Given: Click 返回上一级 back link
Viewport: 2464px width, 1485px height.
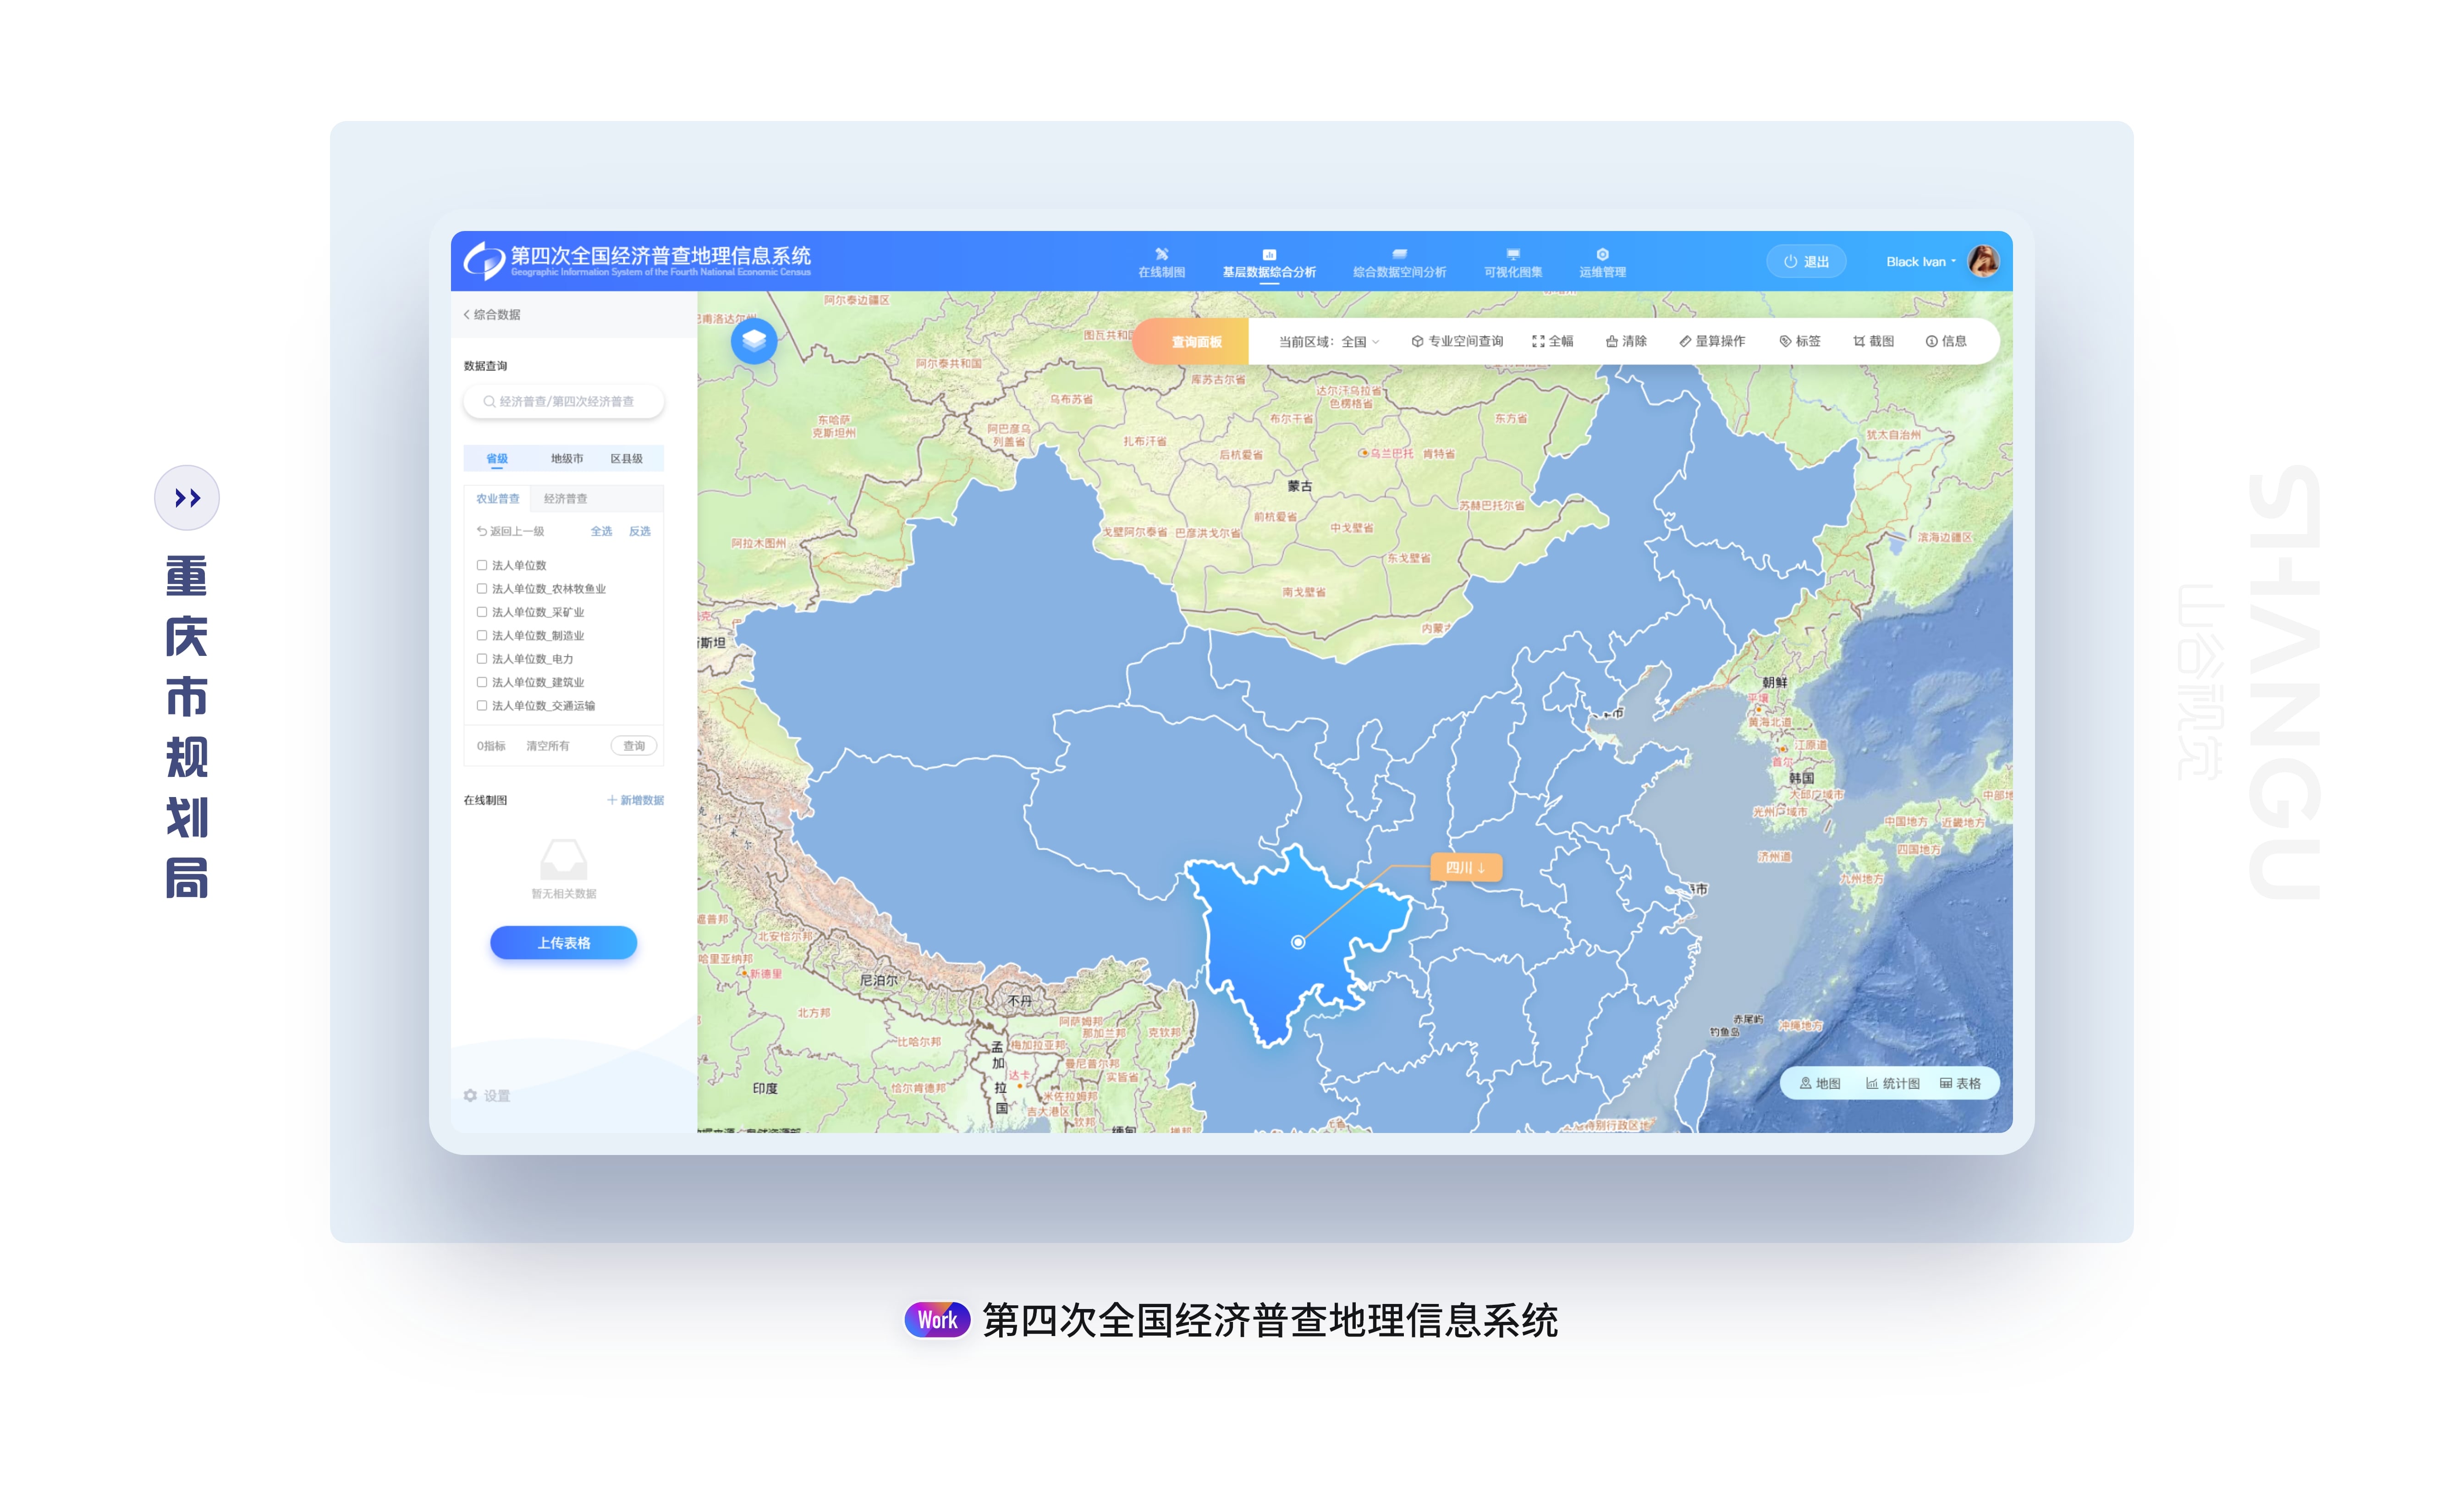Looking at the screenshot, I should coord(510,531).
